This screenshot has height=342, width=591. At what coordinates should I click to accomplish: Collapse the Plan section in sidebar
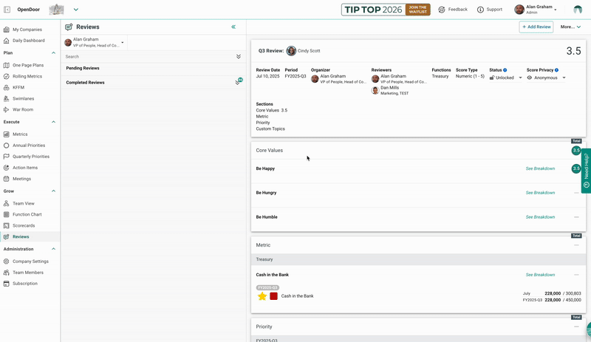click(x=53, y=53)
